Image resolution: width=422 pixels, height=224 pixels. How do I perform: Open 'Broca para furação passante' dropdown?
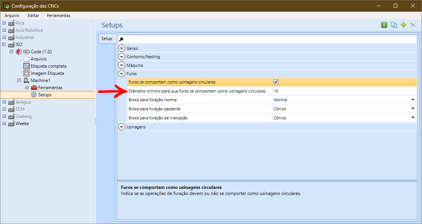click(x=413, y=109)
